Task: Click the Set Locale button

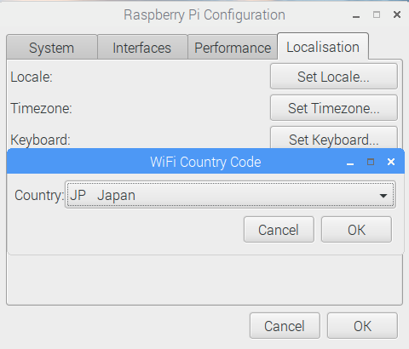Action: pos(334,77)
